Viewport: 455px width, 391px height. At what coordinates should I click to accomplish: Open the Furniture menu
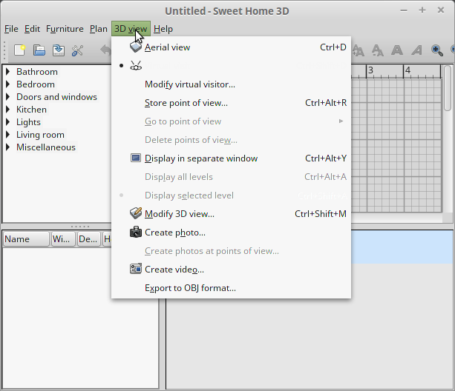pyautogui.click(x=65, y=29)
